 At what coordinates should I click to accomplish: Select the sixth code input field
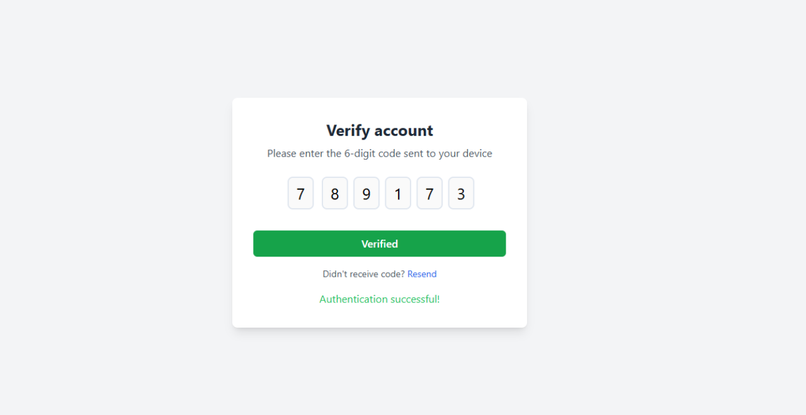461,193
